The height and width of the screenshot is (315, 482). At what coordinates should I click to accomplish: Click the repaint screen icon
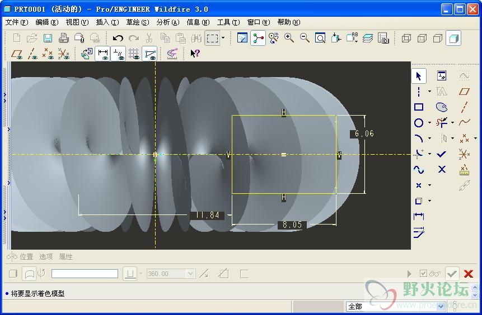tap(242, 39)
